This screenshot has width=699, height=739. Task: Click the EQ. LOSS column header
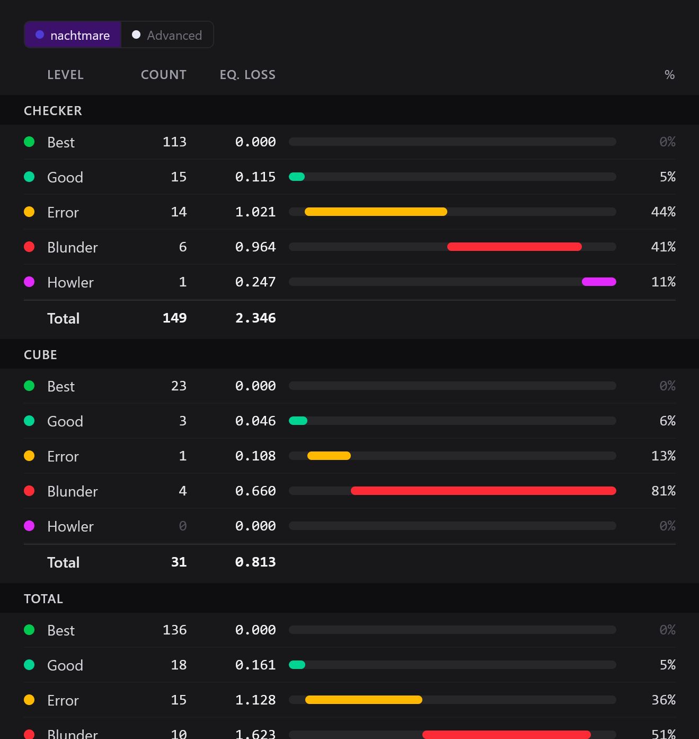pyautogui.click(x=247, y=75)
